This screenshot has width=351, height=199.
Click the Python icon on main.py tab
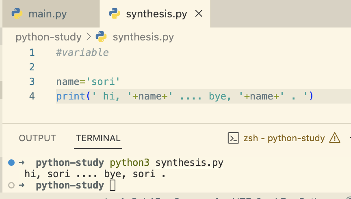17,14
